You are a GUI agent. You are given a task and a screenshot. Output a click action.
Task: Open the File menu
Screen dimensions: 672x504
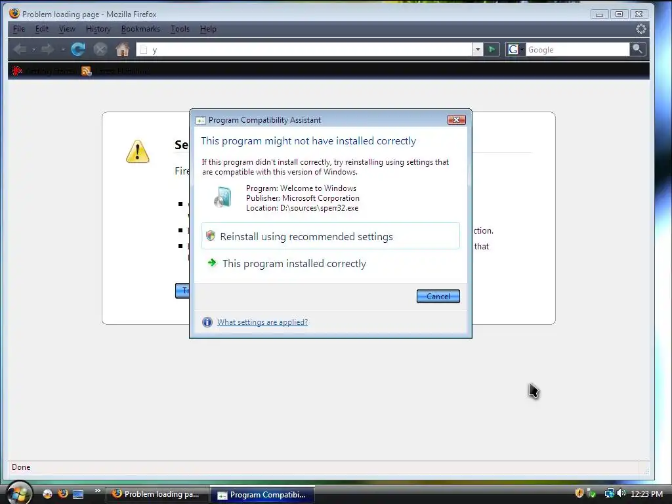click(x=19, y=29)
